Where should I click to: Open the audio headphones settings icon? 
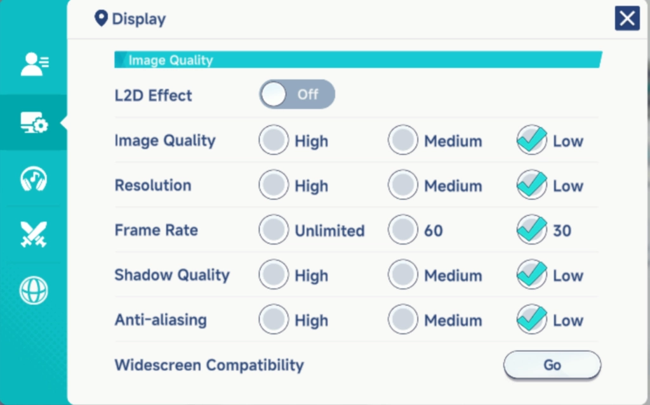point(34,179)
